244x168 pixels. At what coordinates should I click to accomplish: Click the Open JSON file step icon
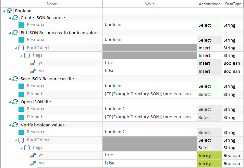(15, 102)
